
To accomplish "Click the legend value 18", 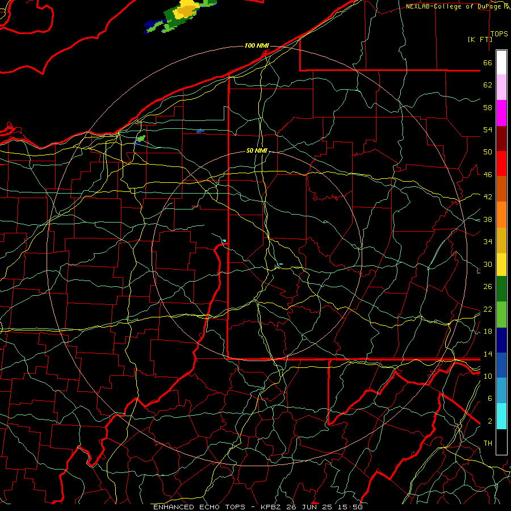I will [488, 331].
